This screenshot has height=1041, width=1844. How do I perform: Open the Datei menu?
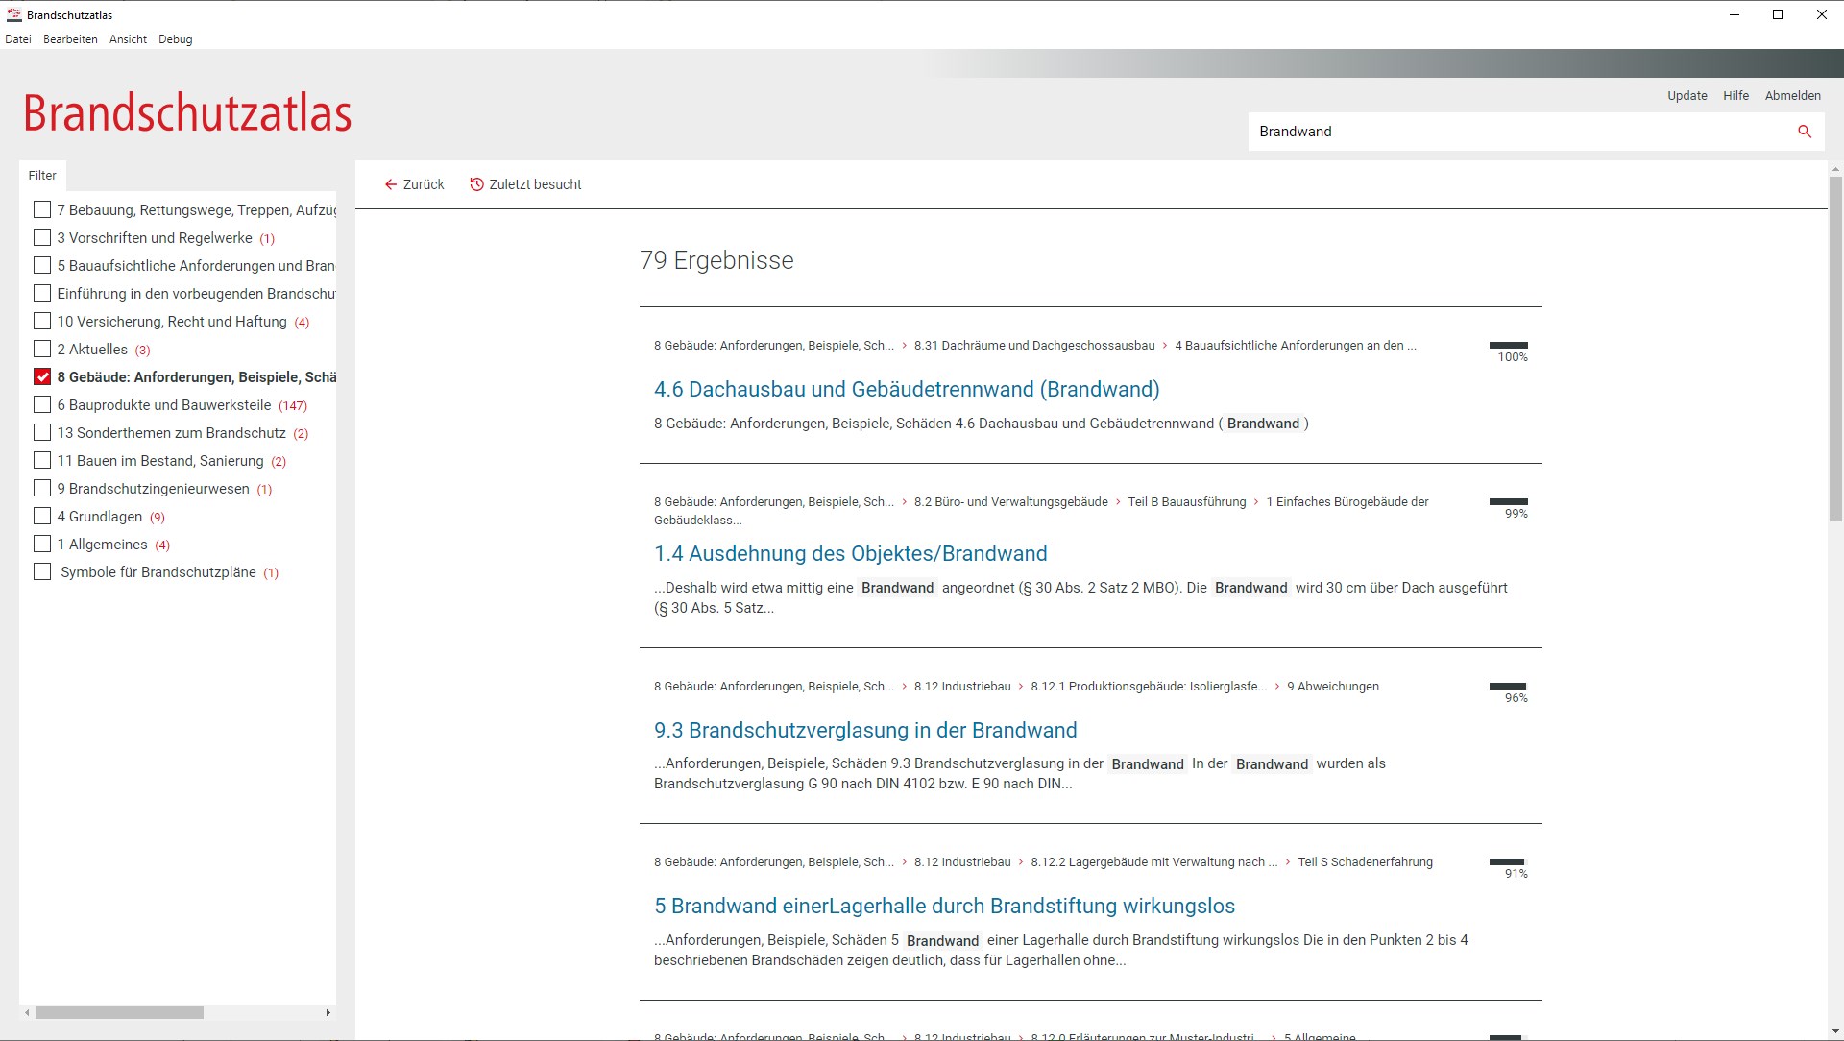[x=18, y=39]
